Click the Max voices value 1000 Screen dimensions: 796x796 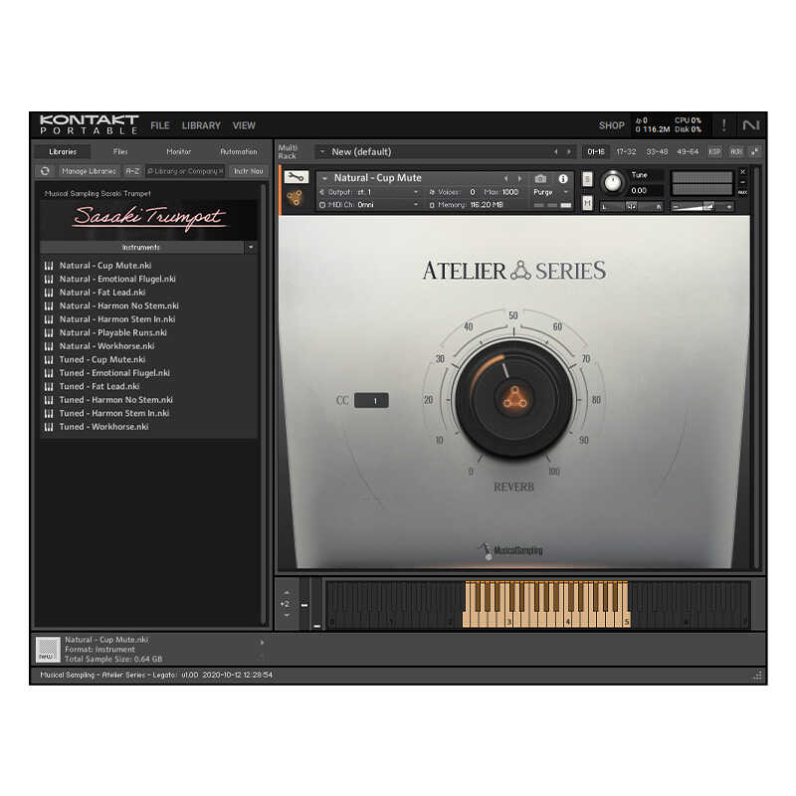(x=510, y=192)
